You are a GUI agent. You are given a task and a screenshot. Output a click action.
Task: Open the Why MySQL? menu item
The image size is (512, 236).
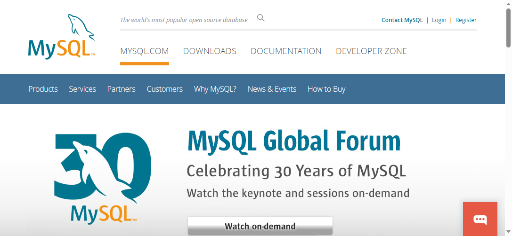215,89
